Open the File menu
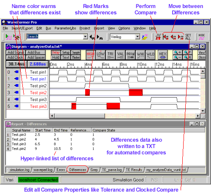The width and height of the screenshot is (211, 195). point(5,28)
